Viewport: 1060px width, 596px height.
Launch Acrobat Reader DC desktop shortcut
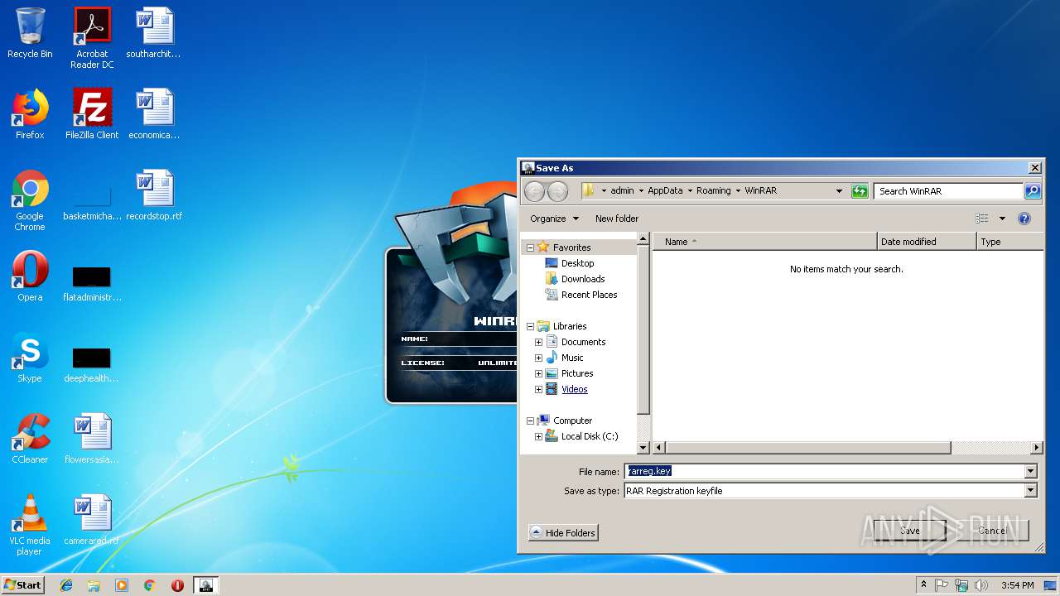click(x=92, y=38)
